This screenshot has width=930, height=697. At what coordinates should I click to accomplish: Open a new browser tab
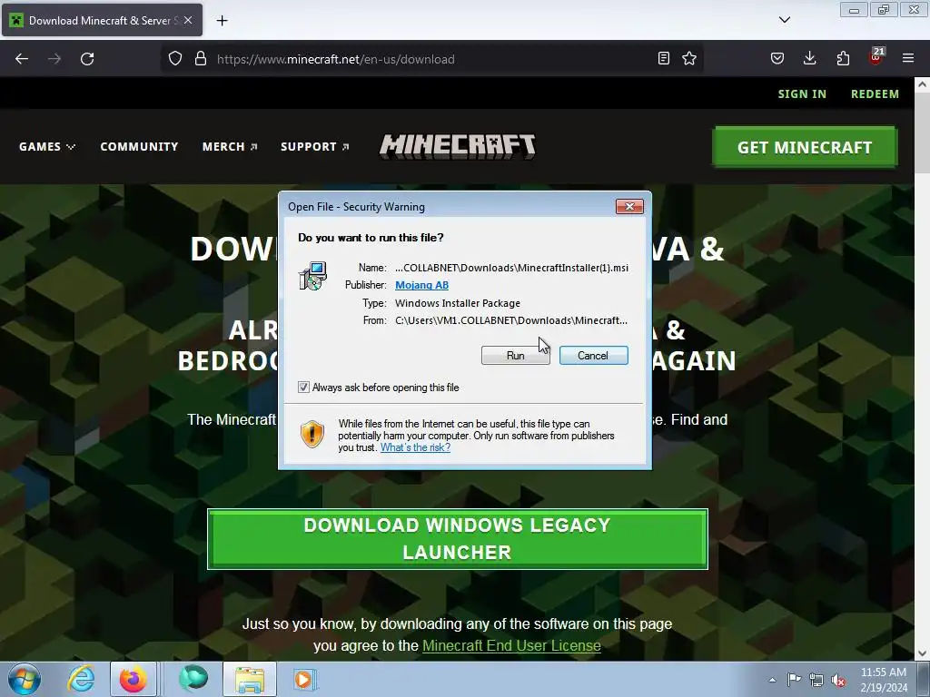222,21
